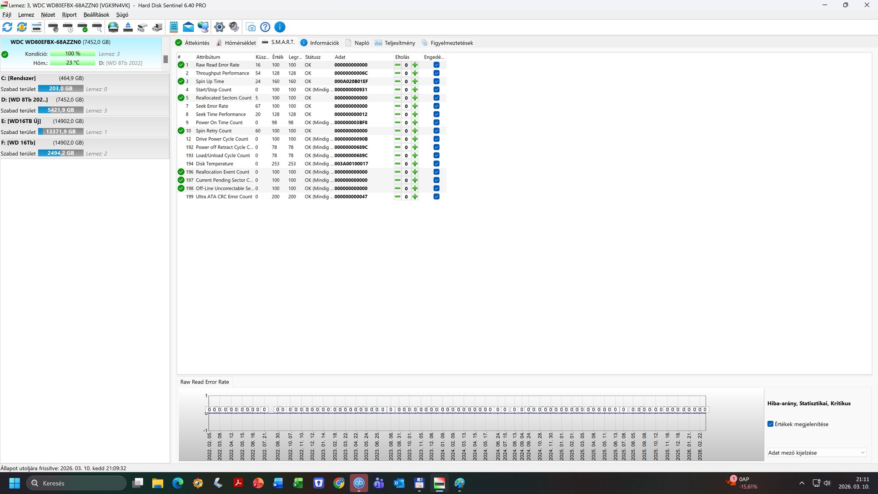Screen dimensions: 878x494
Task: Click the blue info about icon
Action: (280, 27)
